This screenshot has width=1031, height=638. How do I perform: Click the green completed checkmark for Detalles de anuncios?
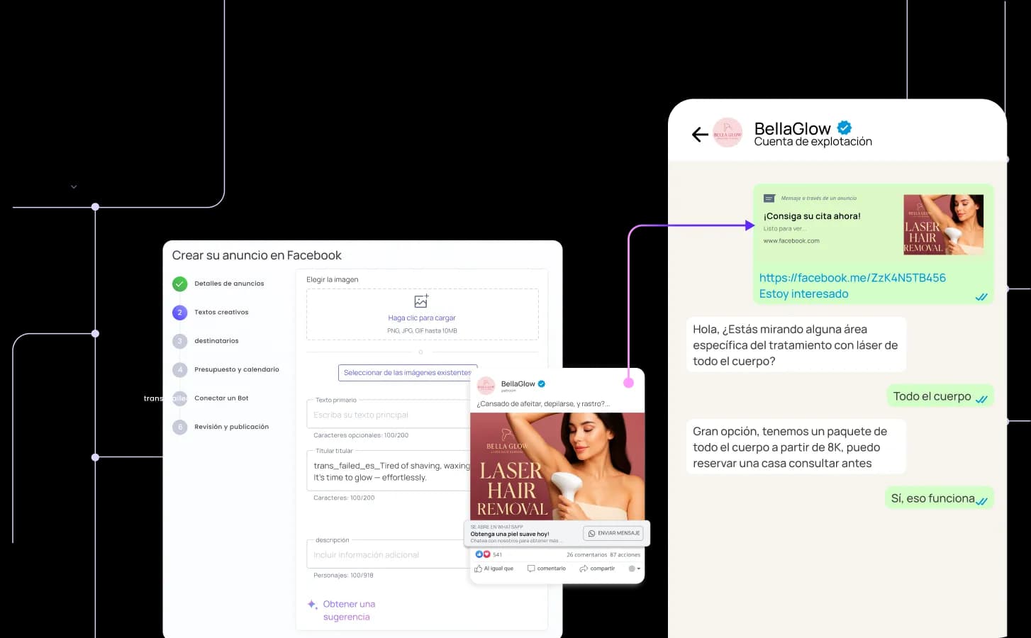(179, 284)
